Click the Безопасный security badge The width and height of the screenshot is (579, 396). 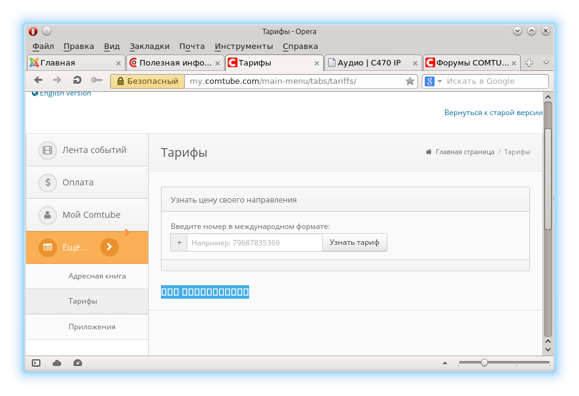pyautogui.click(x=148, y=81)
